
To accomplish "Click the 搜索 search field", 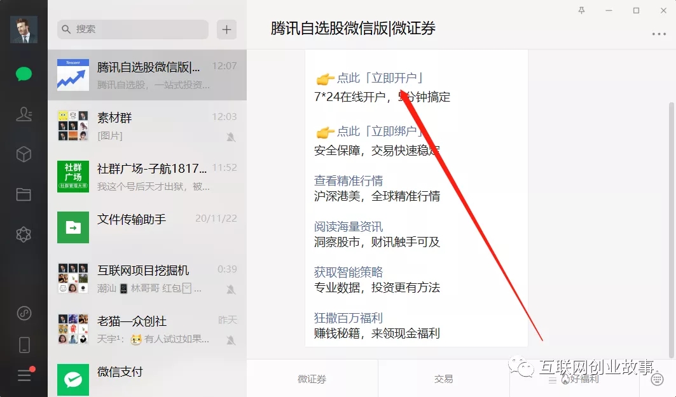I will tap(134, 29).
